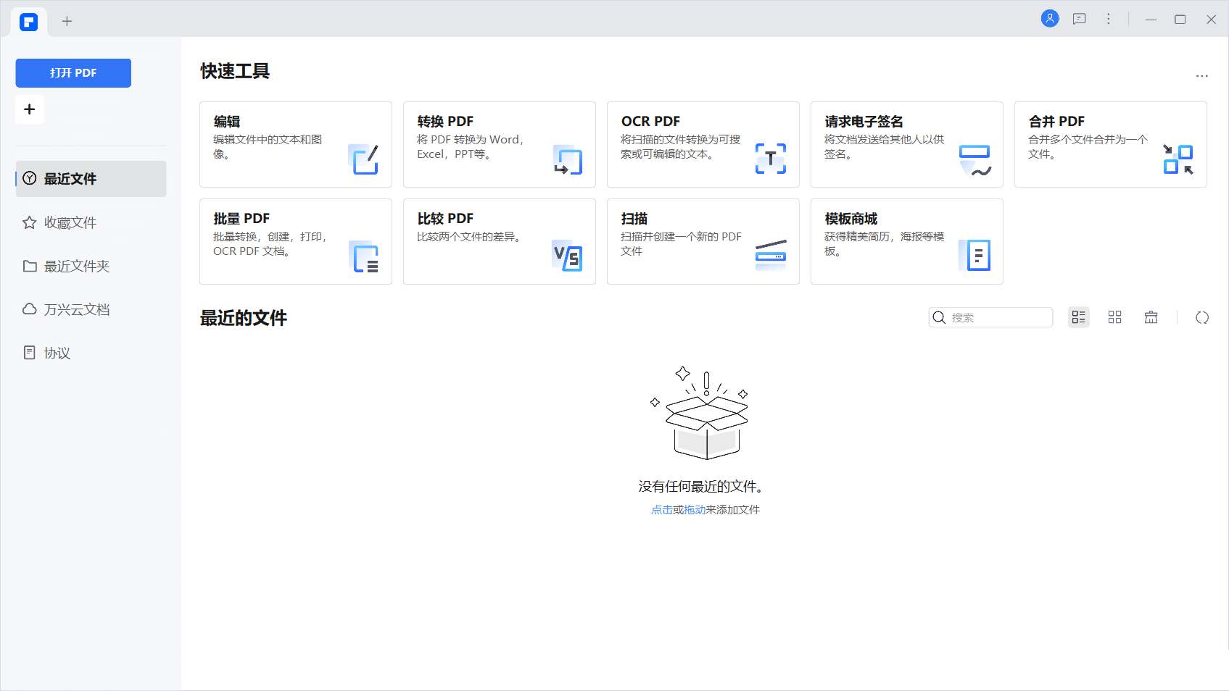Open 协议 from the sidebar

55,353
